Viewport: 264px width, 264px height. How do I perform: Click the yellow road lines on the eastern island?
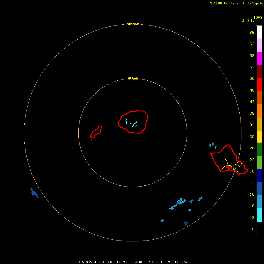(x=232, y=166)
